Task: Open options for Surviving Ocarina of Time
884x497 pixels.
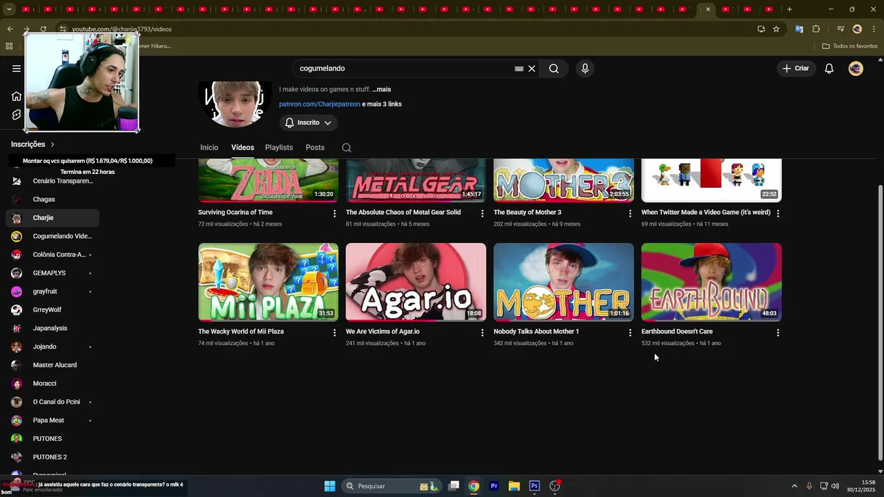Action: pyautogui.click(x=334, y=213)
